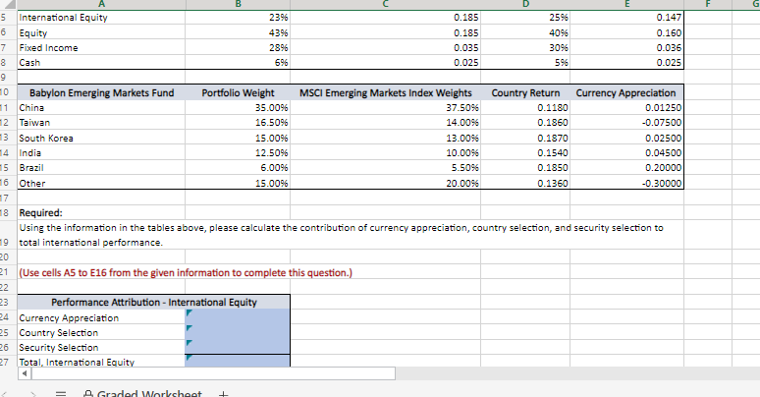Select column E header
This screenshot has height=397, width=760.
pos(626,4)
